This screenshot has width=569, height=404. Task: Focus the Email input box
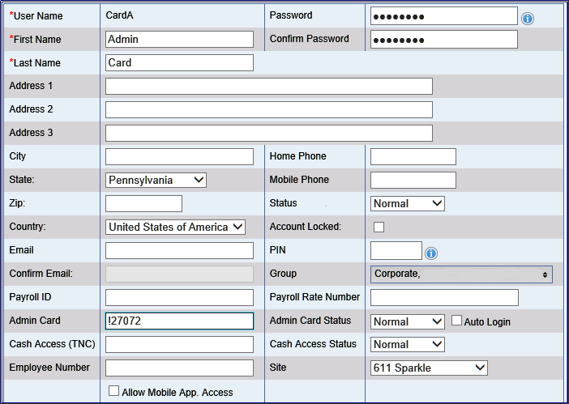point(179,250)
